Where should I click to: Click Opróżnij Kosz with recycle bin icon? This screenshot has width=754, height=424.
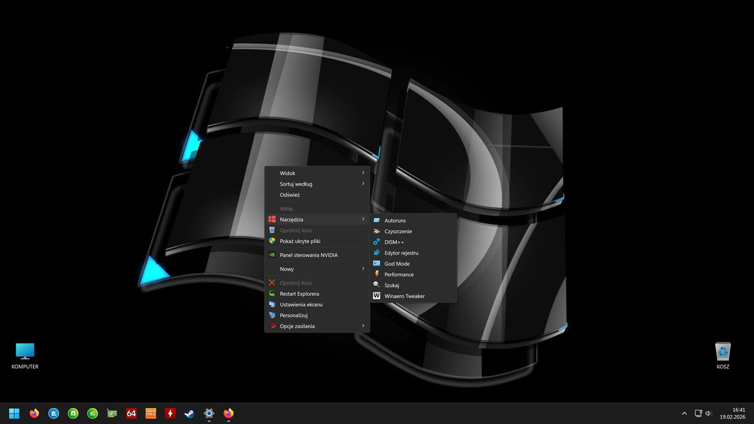(317, 230)
